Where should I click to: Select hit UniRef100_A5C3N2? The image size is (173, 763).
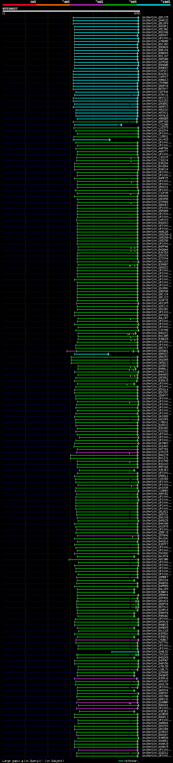[155, 29]
